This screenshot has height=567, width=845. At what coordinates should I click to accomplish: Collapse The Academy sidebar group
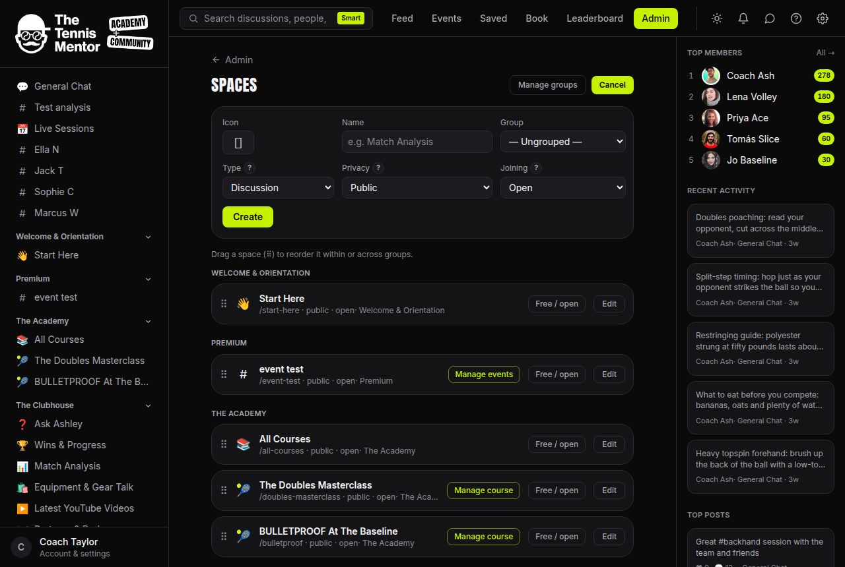click(148, 321)
